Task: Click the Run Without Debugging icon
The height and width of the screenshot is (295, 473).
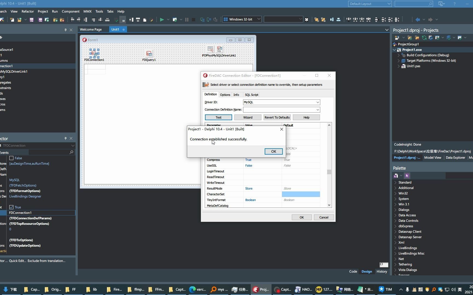Action: coord(175,20)
